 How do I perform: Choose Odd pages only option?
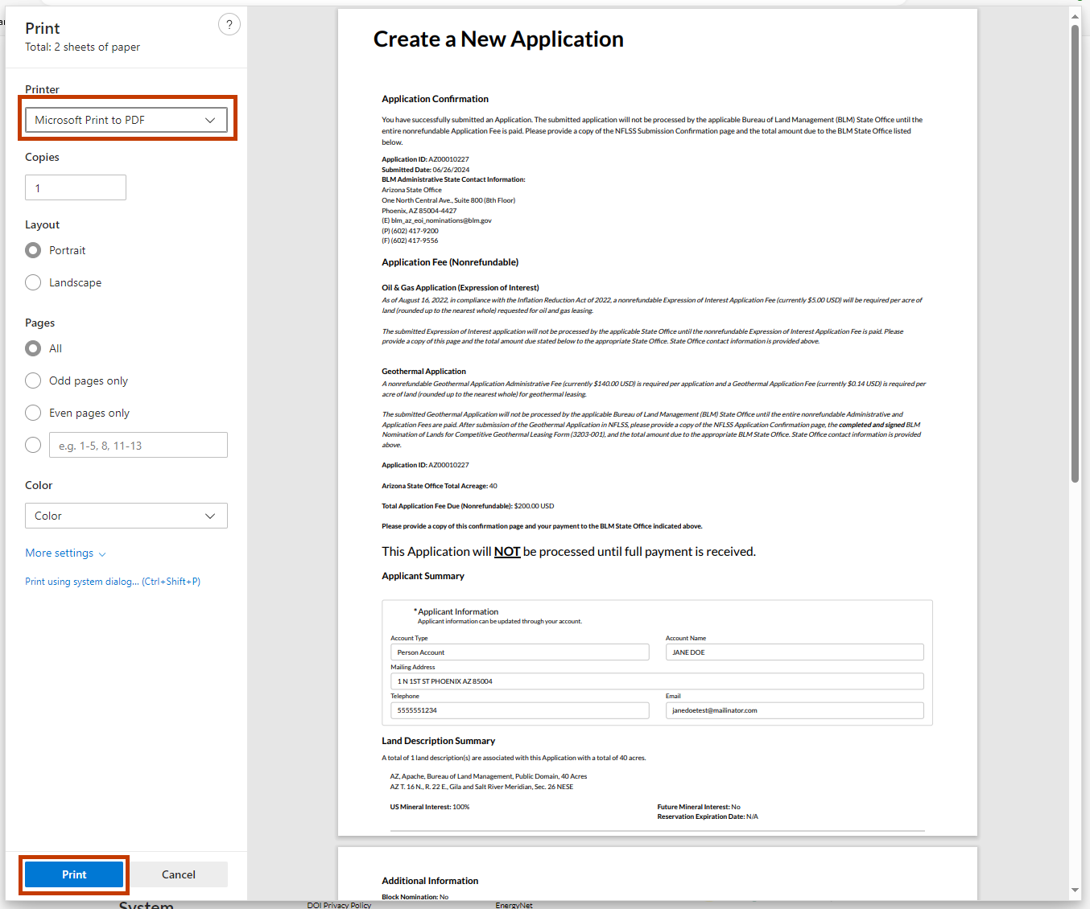coord(33,380)
